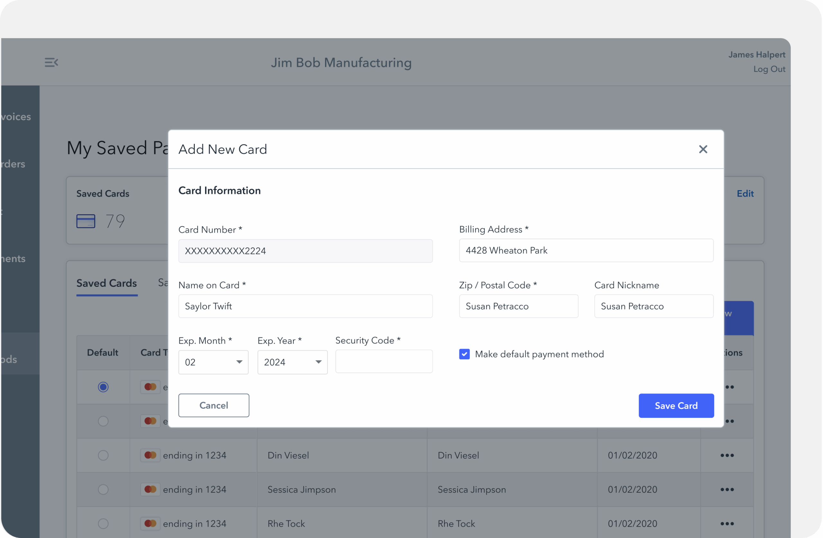Screen dimensions: 823x538
Task: Click 'ending in 1234' in Din Viesel row
Action: coord(195,455)
